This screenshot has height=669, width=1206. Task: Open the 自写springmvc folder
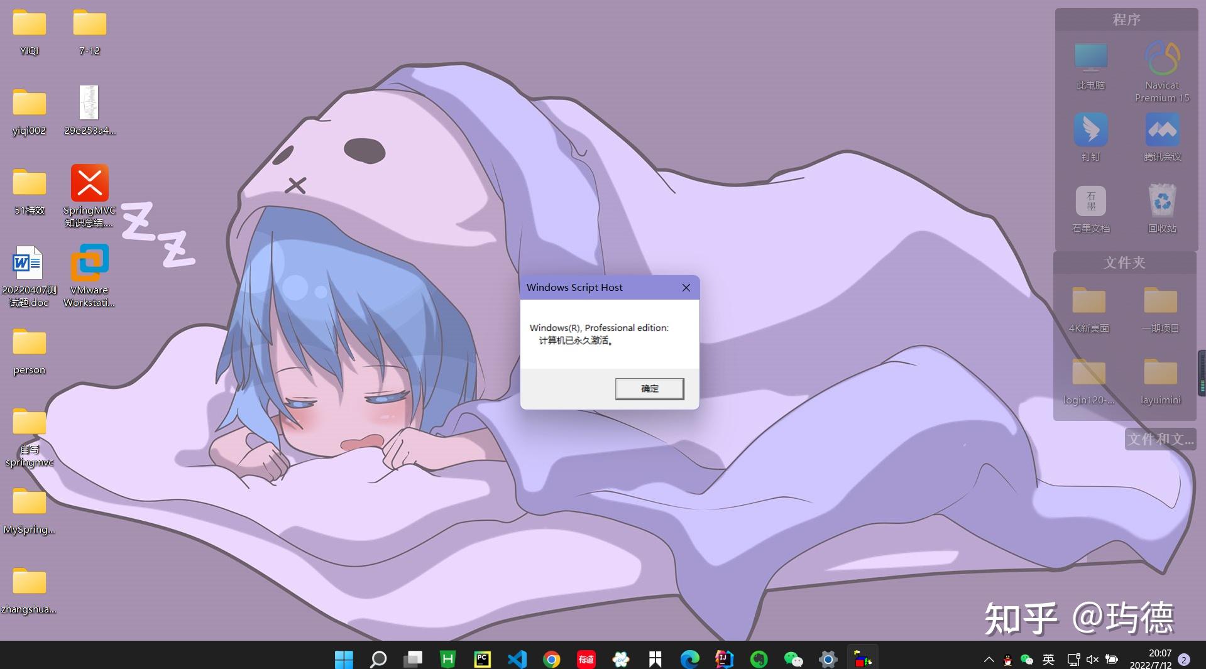tap(30, 437)
